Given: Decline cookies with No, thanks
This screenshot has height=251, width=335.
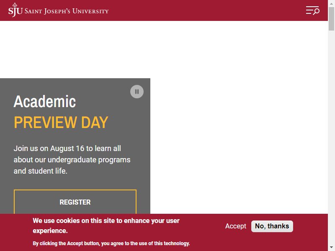Looking at the screenshot, I should (x=272, y=226).
